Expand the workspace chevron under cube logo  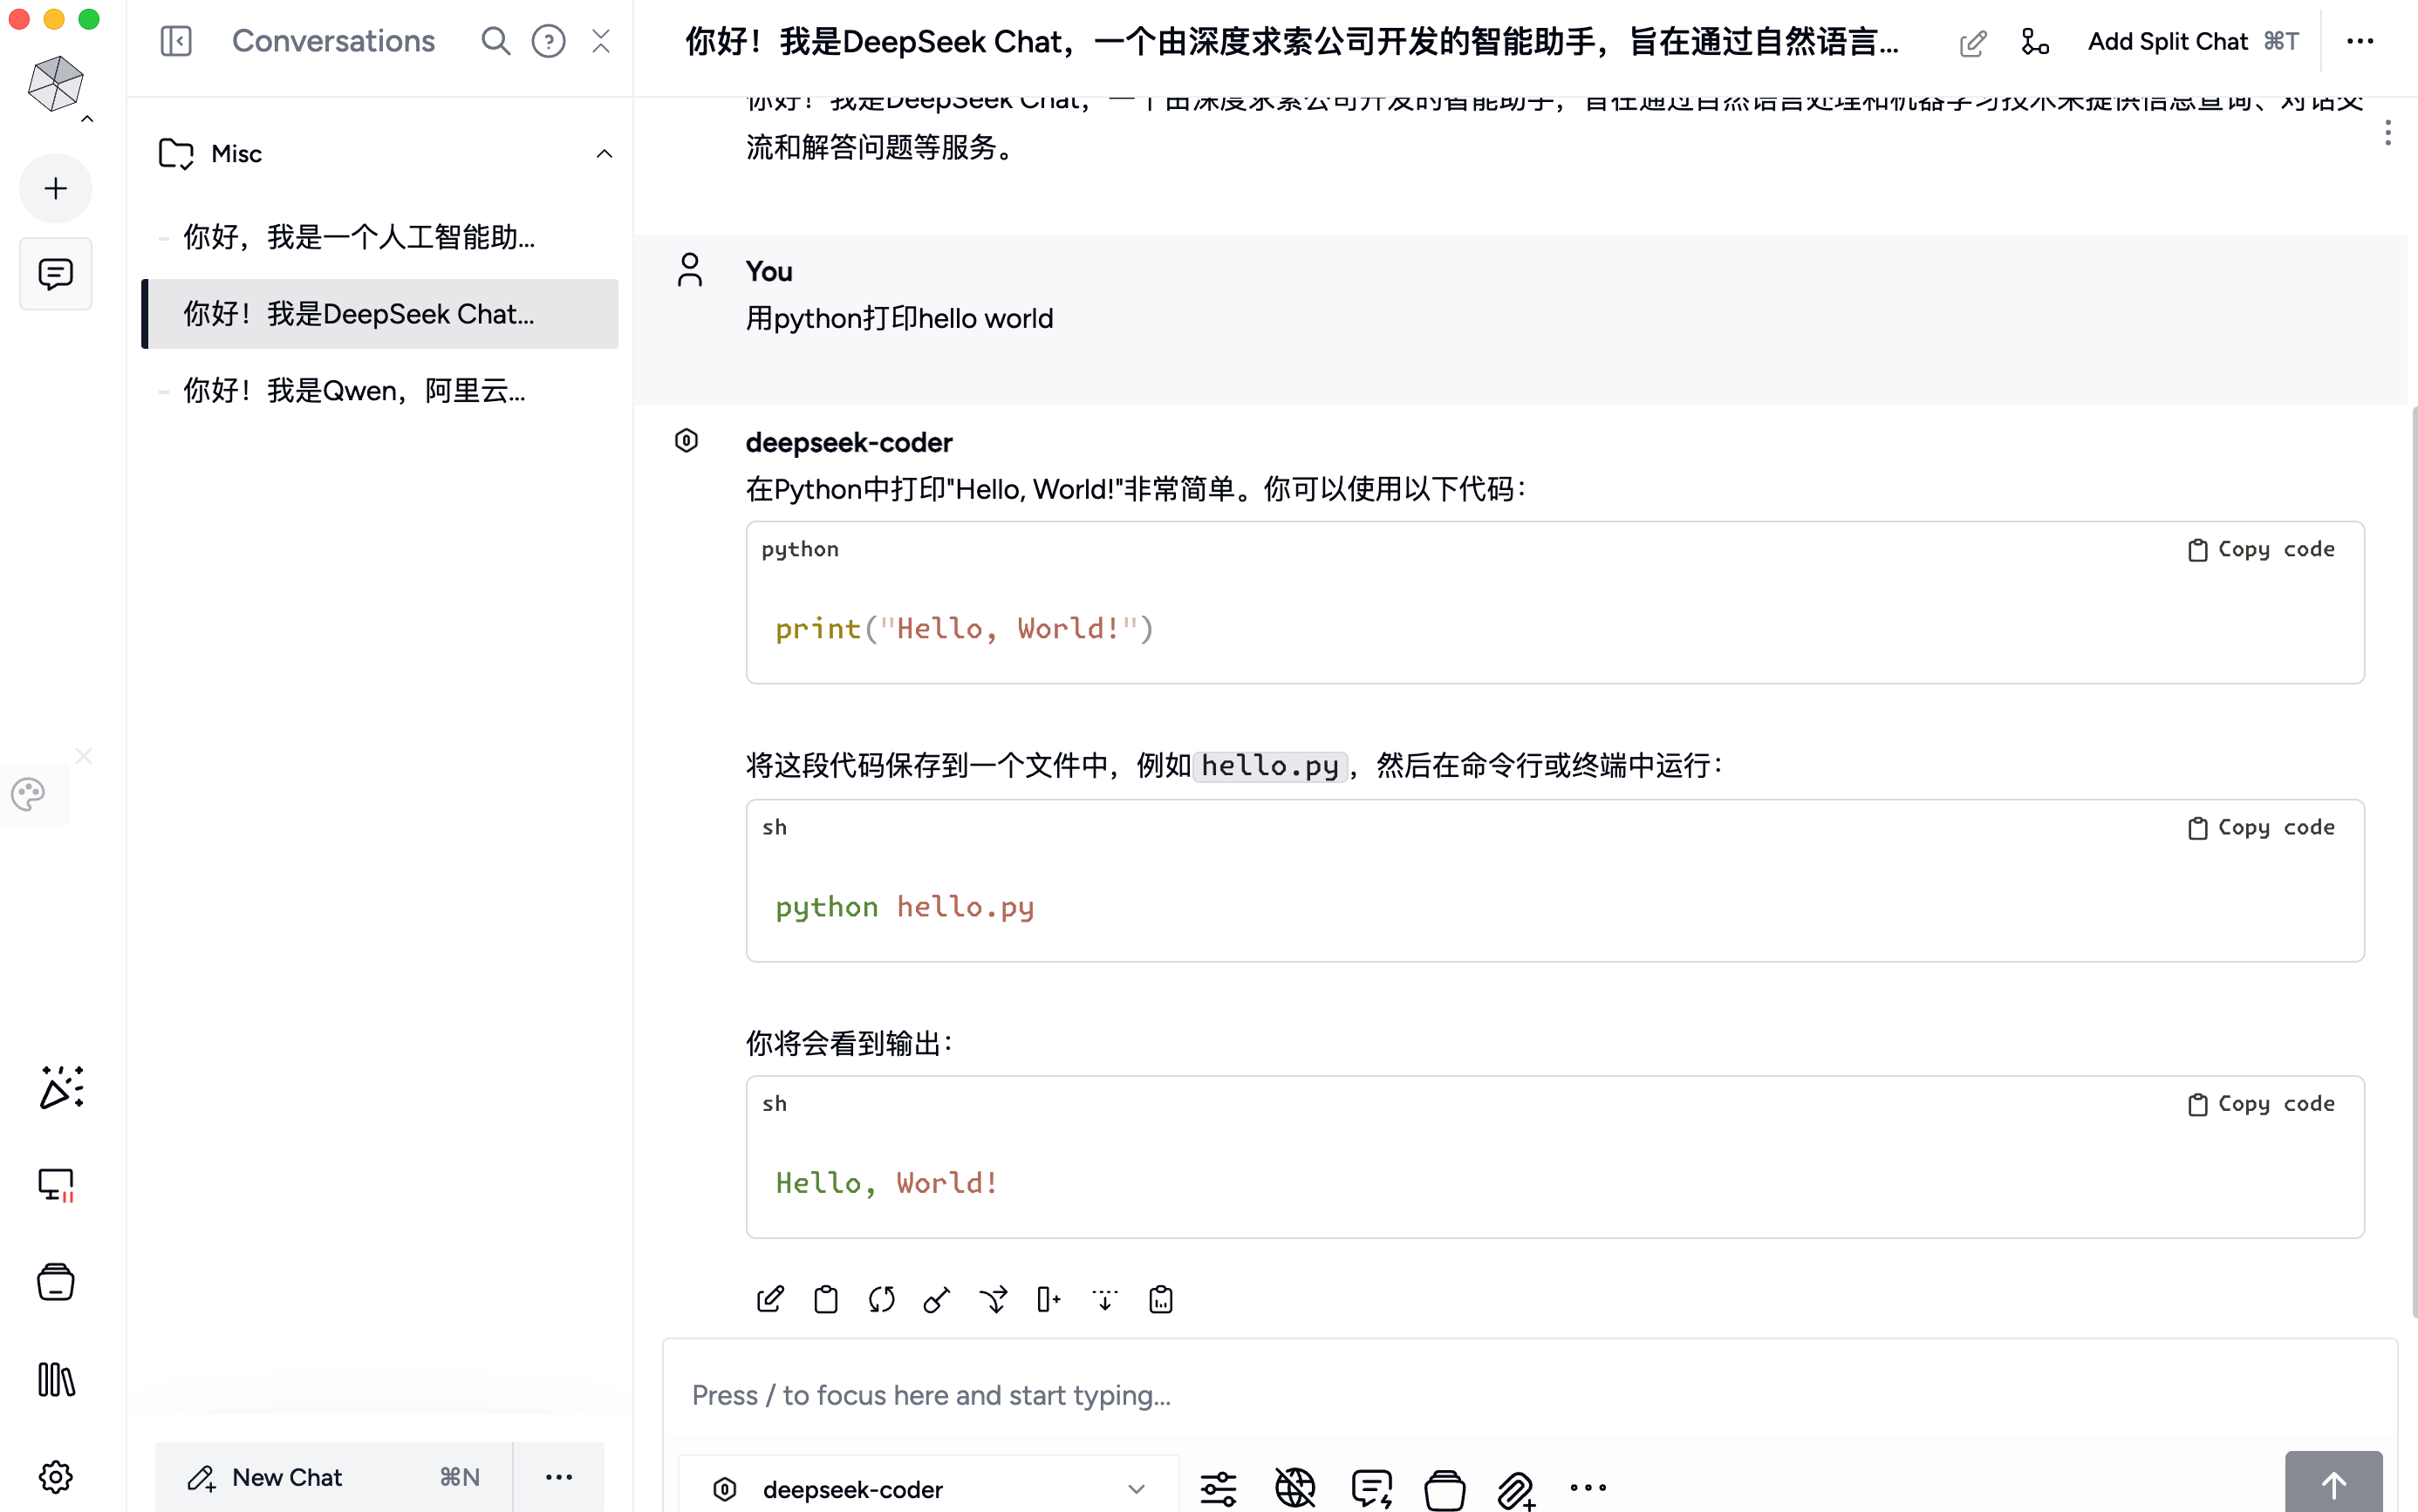tap(87, 119)
